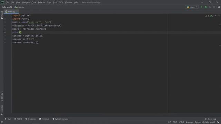Jump to the previous highlighted error arrow

[216, 16]
